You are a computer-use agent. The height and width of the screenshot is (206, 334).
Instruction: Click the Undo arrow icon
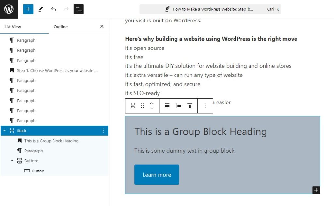[x=53, y=9]
